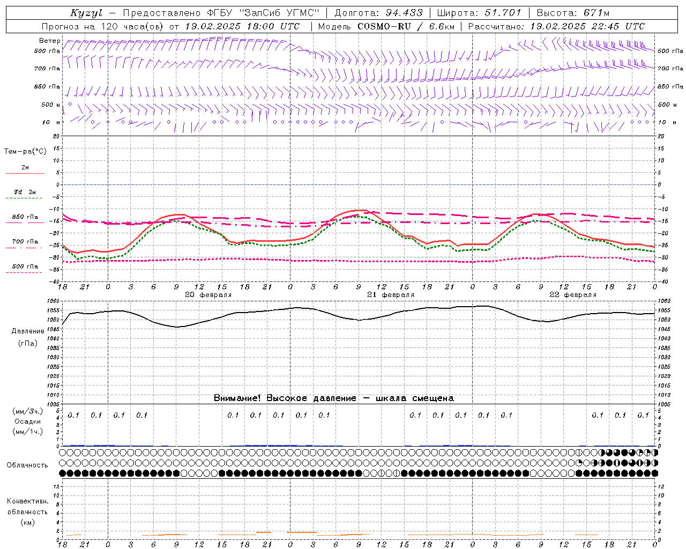Click the 21 февраля date label
The width and height of the screenshot is (686, 549).
391,295
